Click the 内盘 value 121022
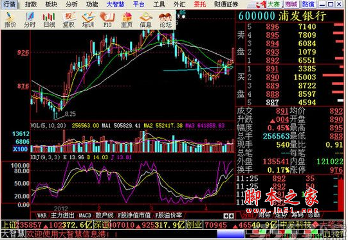Screen dimensions: 348x240 point(330,162)
